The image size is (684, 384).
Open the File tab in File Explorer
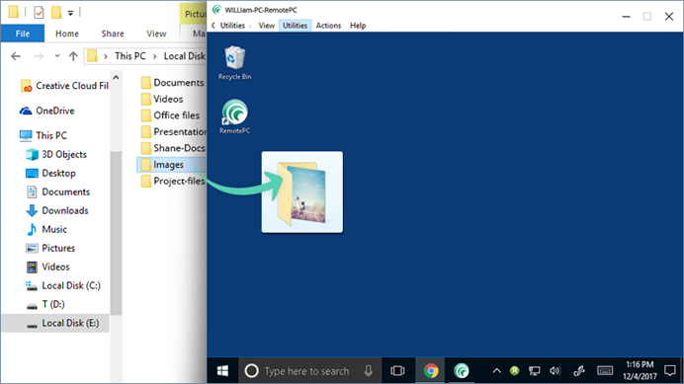[23, 34]
